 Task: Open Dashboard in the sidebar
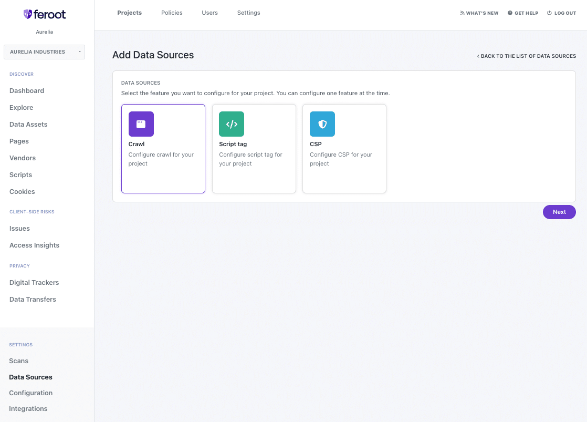click(27, 91)
